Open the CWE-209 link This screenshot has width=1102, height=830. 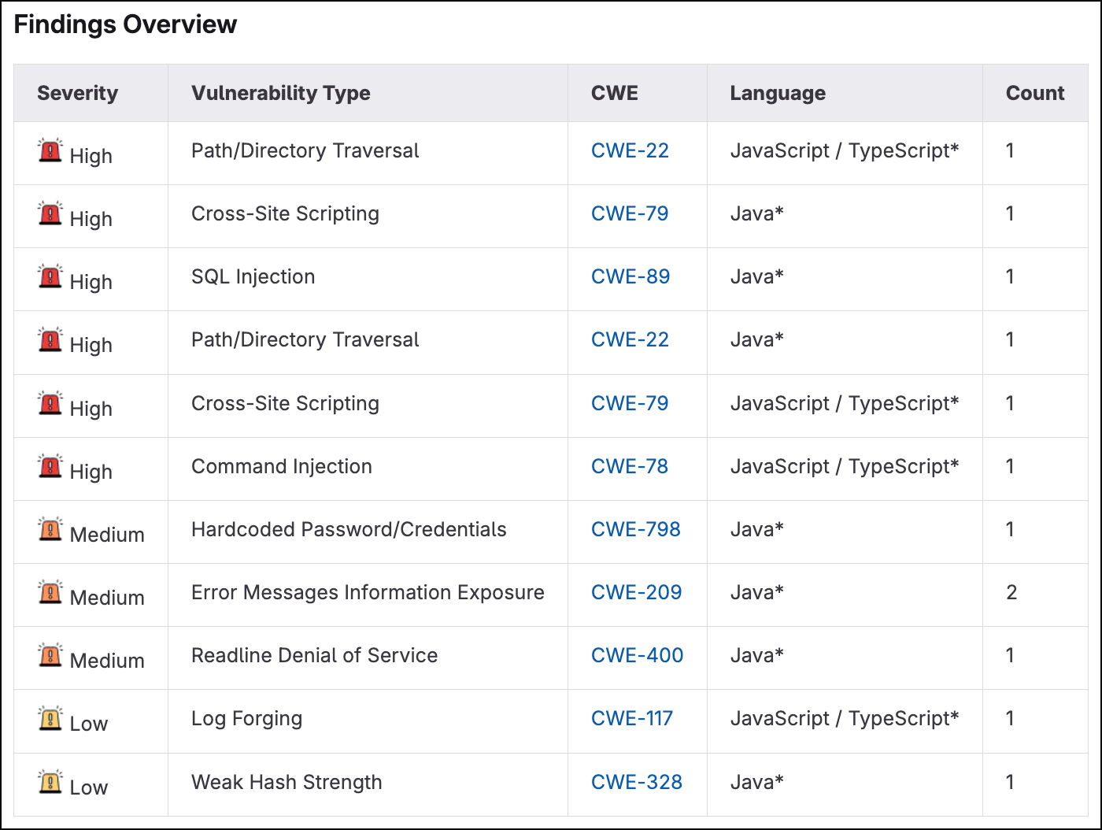(636, 592)
